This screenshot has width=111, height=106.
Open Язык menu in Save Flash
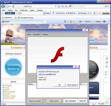click(x=29, y=34)
